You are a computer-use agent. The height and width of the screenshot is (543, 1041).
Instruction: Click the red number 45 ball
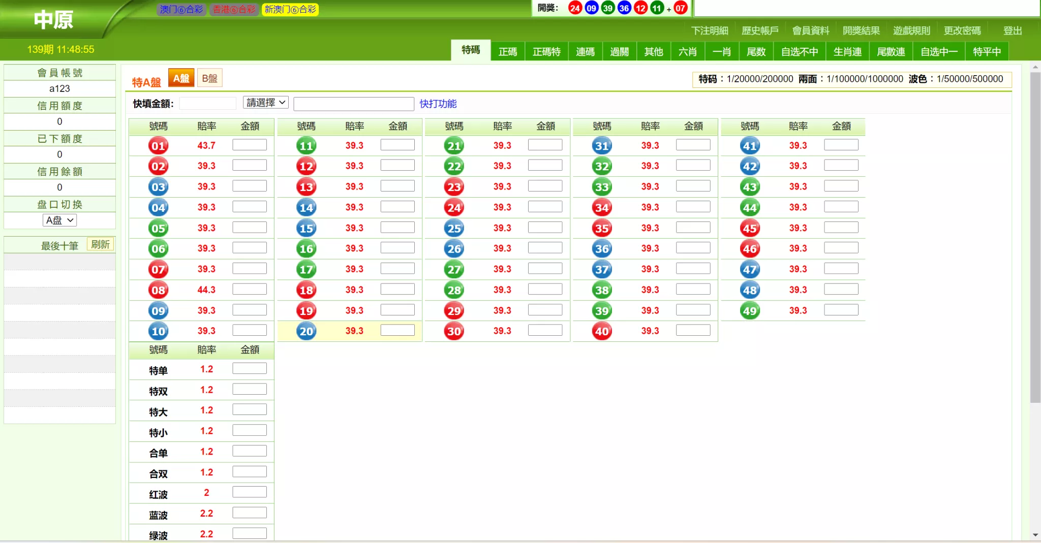(750, 228)
